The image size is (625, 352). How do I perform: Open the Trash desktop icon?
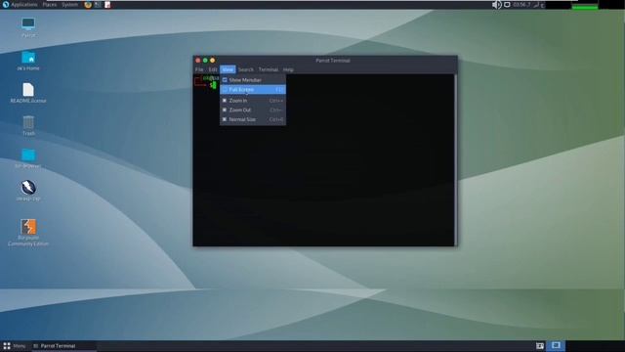coord(28,122)
